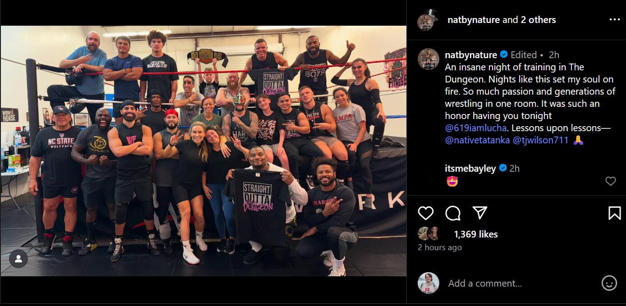Like itsmebayley's comment with the small heart
The width and height of the screenshot is (626, 306).
click(611, 181)
